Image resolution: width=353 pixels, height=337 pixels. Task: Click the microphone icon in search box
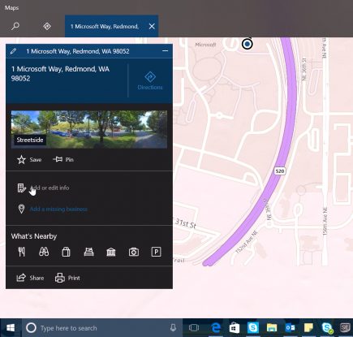173,328
